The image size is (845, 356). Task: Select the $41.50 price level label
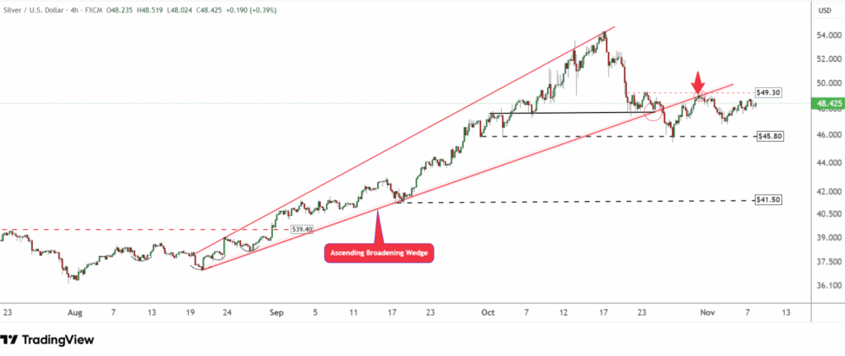(769, 200)
